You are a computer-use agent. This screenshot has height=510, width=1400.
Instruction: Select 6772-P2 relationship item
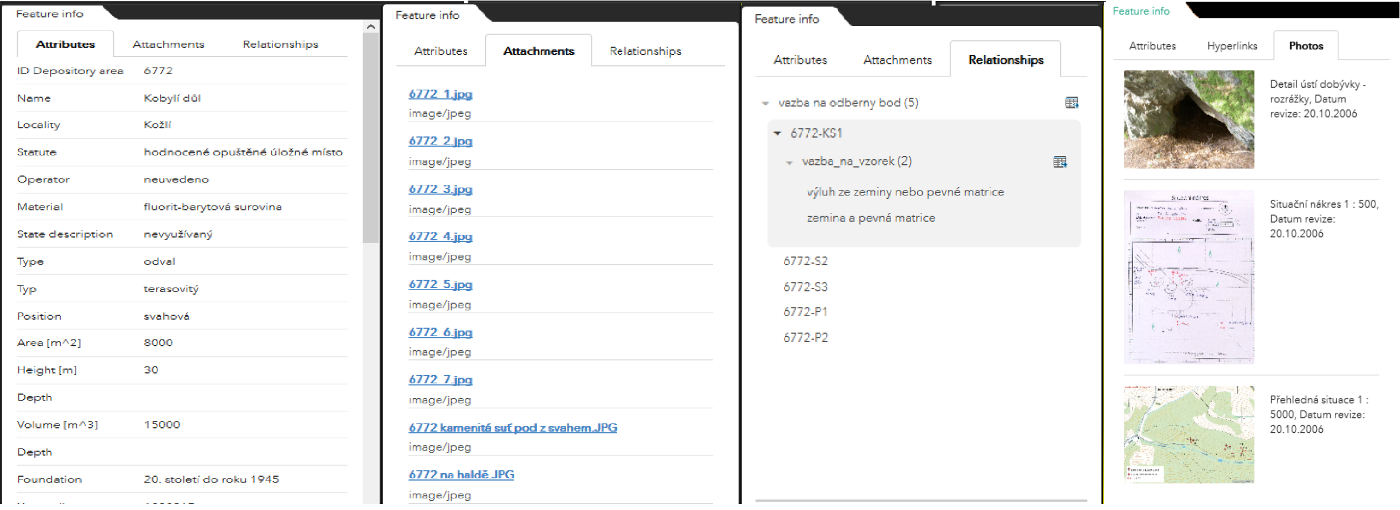tap(805, 337)
